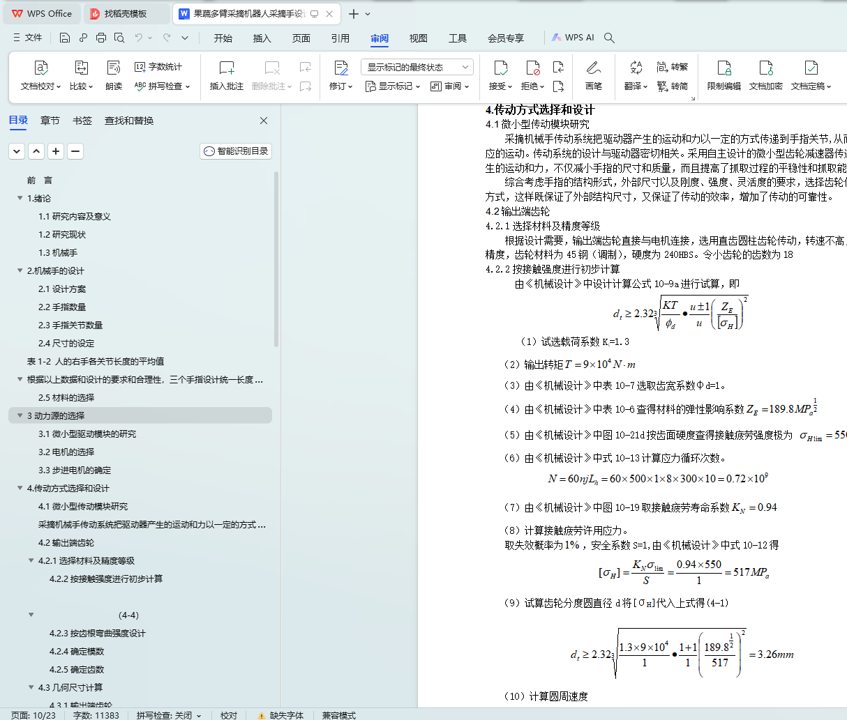The height and width of the screenshot is (720, 847).
Task: Click the 删除批注 delete comment icon
Action: (x=272, y=68)
